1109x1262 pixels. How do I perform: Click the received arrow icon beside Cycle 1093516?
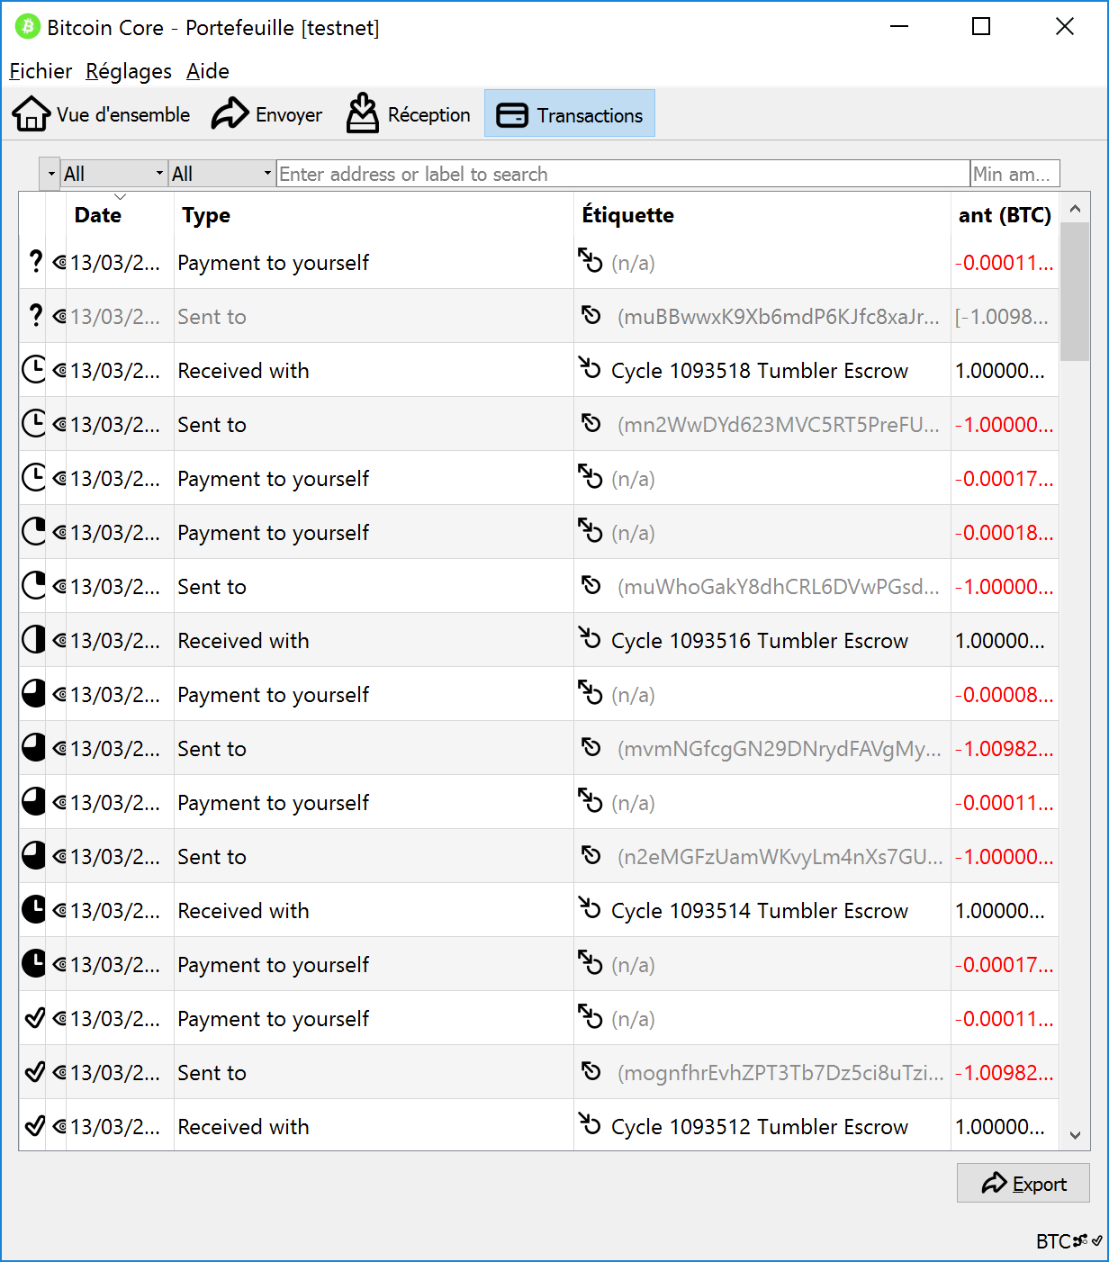click(x=590, y=638)
